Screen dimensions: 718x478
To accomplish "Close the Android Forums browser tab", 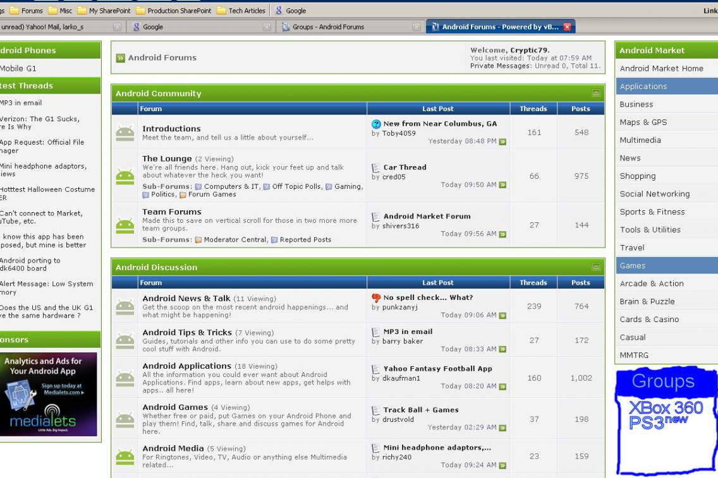I will pyautogui.click(x=566, y=27).
